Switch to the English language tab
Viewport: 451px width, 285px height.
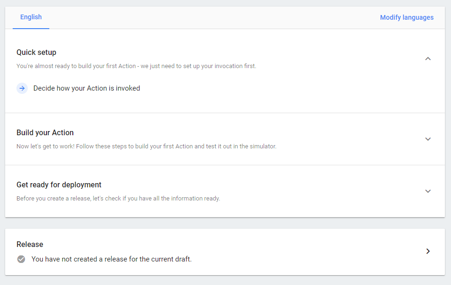31,17
